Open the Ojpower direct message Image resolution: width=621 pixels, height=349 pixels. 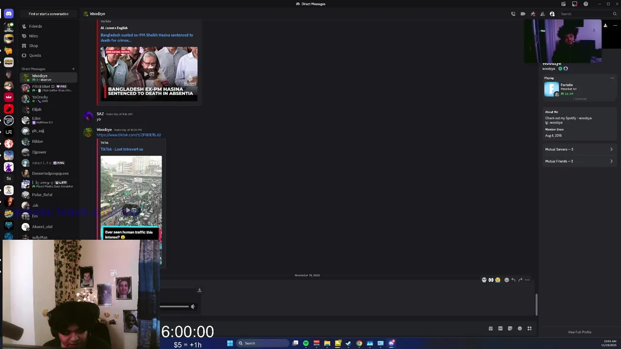tap(49, 152)
